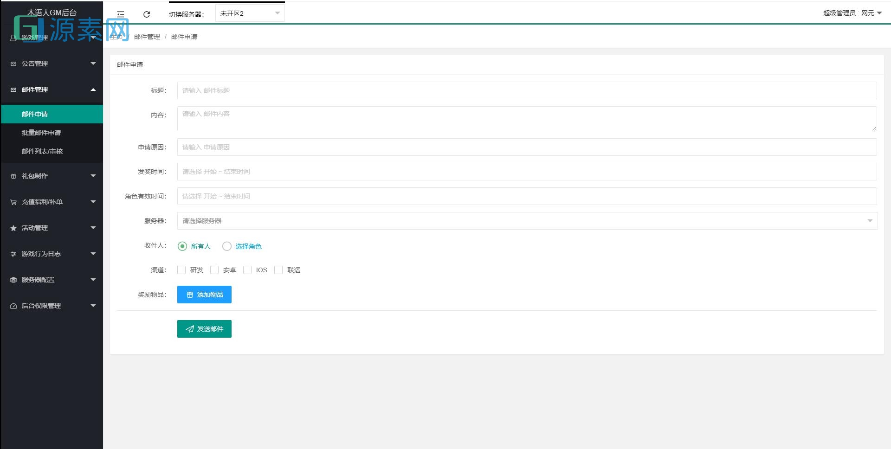The height and width of the screenshot is (449, 891).
Task: Tick the 联运 channel checkbox
Action: 278,270
